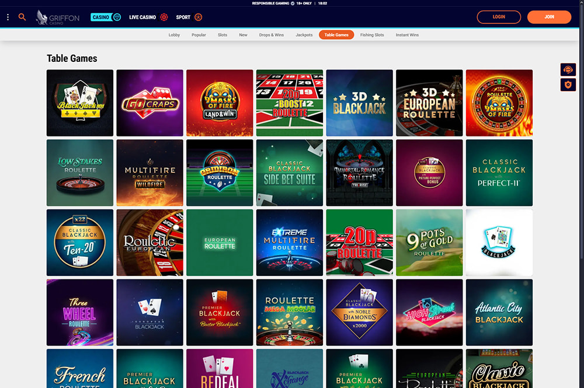Open Roulette 9 Masks of Fire tile

tap(499, 103)
